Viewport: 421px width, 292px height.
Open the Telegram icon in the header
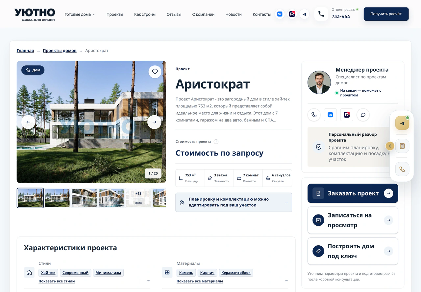tap(305, 14)
